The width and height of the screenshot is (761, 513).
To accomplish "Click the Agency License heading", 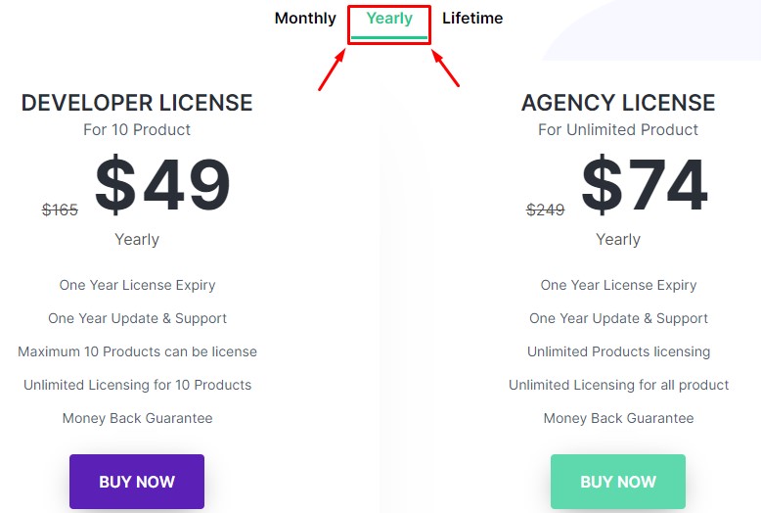I will (x=618, y=103).
